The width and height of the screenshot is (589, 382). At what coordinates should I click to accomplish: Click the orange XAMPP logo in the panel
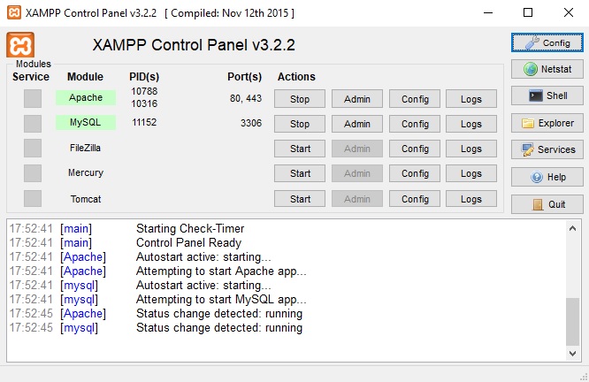[x=20, y=45]
